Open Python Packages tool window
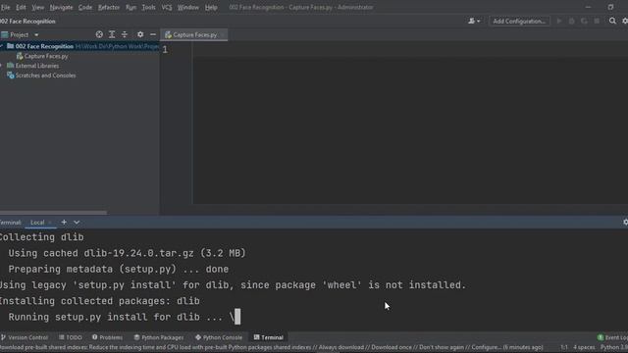The image size is (628, 353). point(159,337)
